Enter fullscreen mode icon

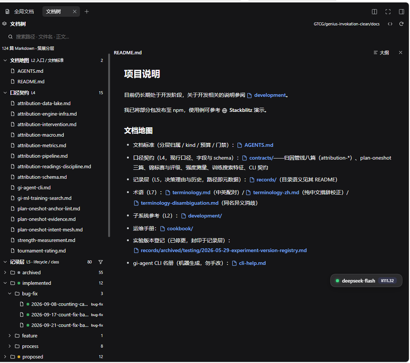coord(388,11)
